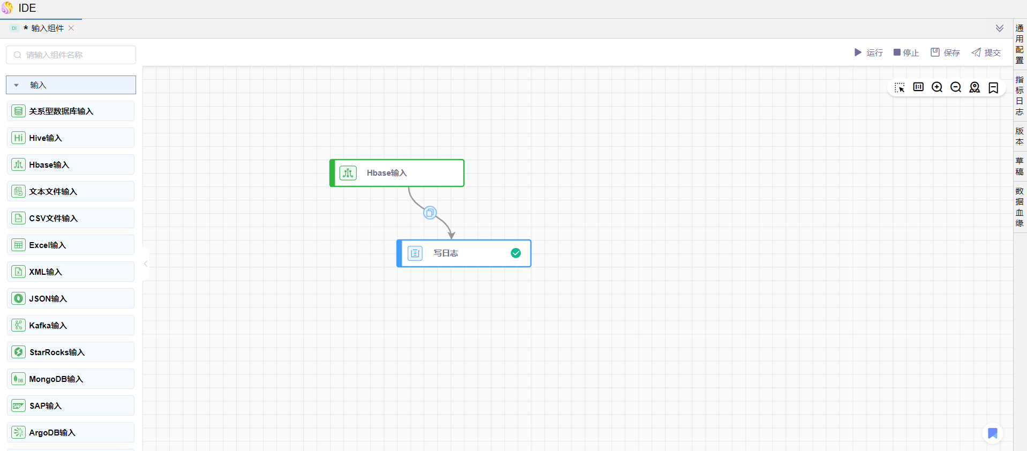Reset canvas to 1:1 actual size

click(x=918, y=87)
